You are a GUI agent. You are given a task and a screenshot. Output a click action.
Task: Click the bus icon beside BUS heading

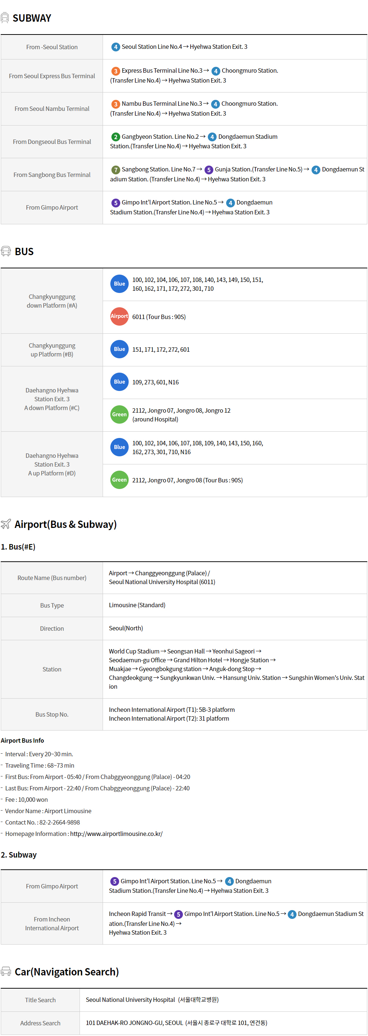[x=5, y=251]
